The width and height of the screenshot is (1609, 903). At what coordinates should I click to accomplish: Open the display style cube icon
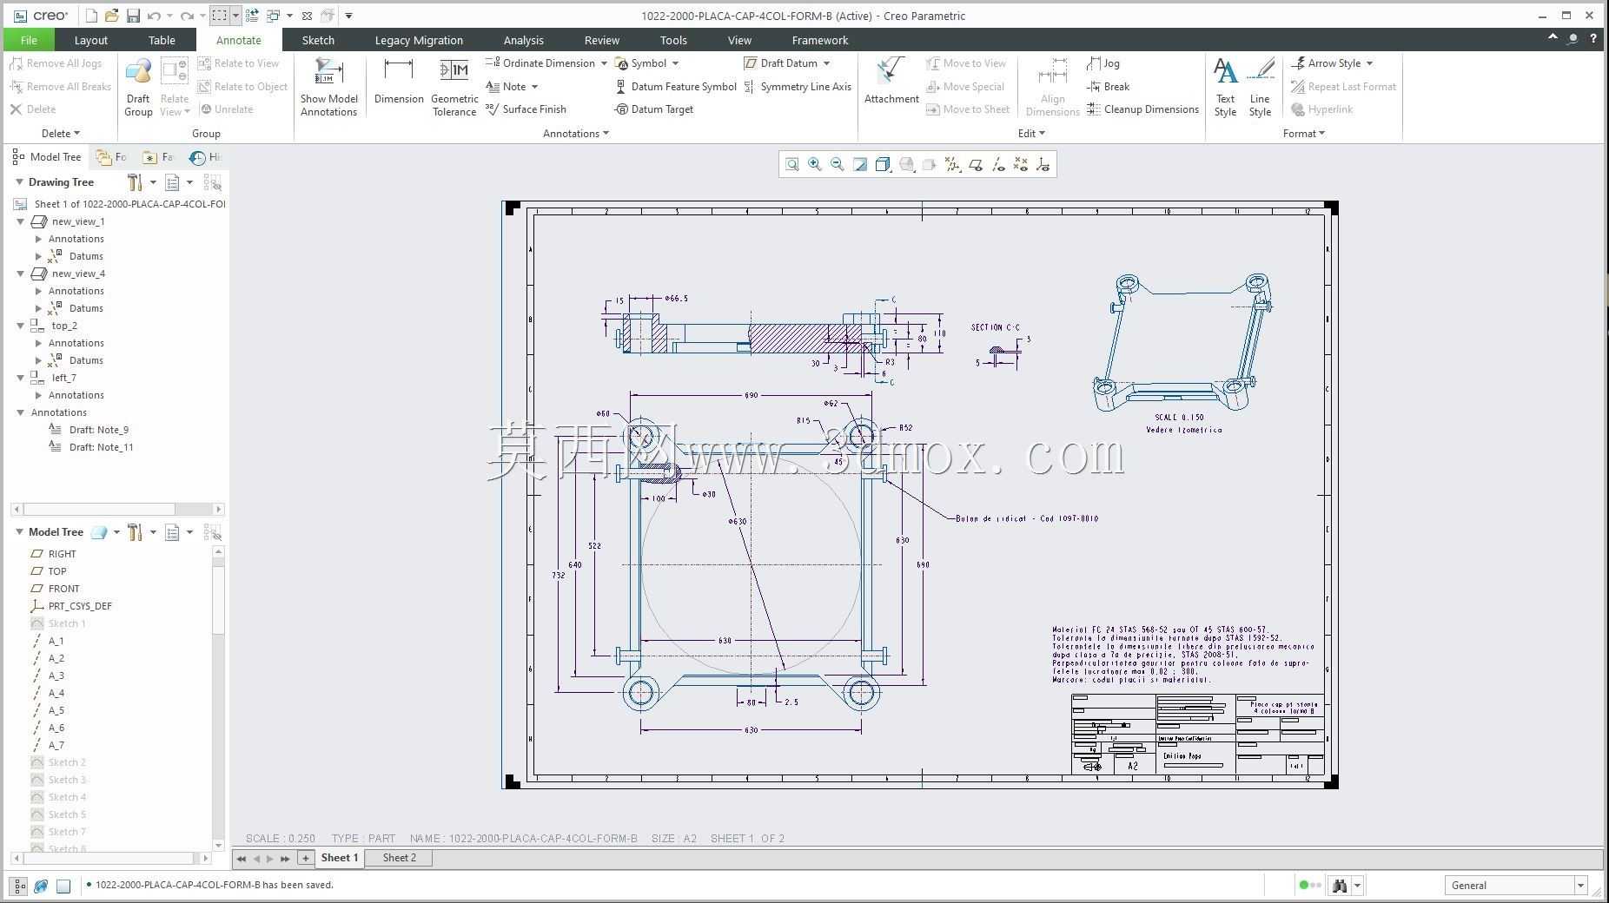[x=883, y=164]
